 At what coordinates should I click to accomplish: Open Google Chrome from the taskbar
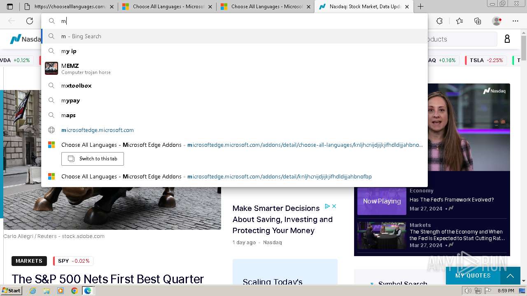click(x=74, y=291)
